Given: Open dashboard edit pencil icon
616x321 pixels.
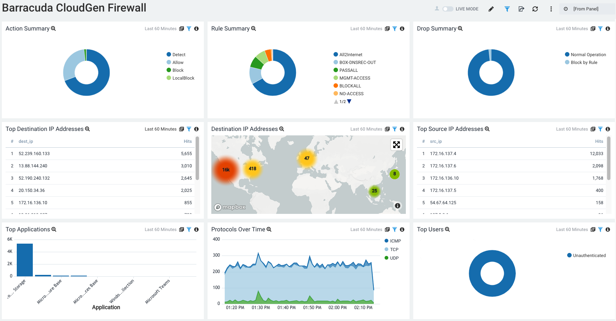Looking at the screenshot, I should pyautogui.click(x=491, y=9).
